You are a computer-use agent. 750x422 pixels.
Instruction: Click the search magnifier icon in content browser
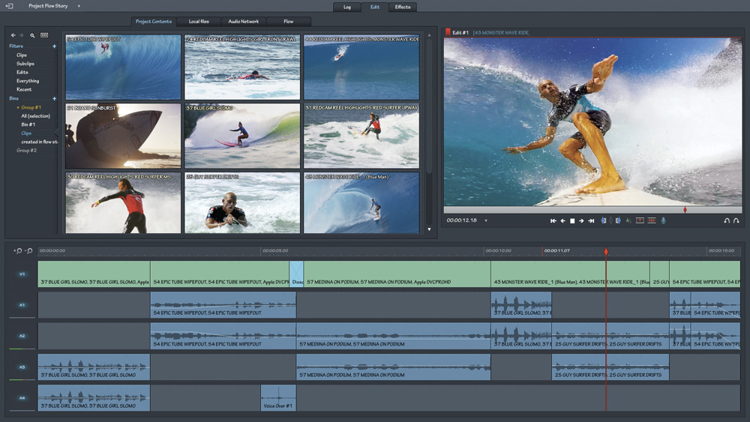[32, 35]
